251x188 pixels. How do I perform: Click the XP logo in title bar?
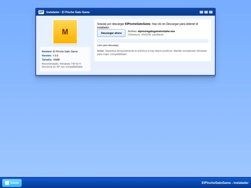pyautogui.click(x=41, y=12)
